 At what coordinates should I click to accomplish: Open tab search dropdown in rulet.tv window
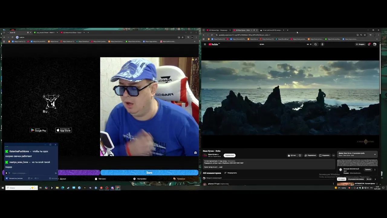tap(4, 32)
